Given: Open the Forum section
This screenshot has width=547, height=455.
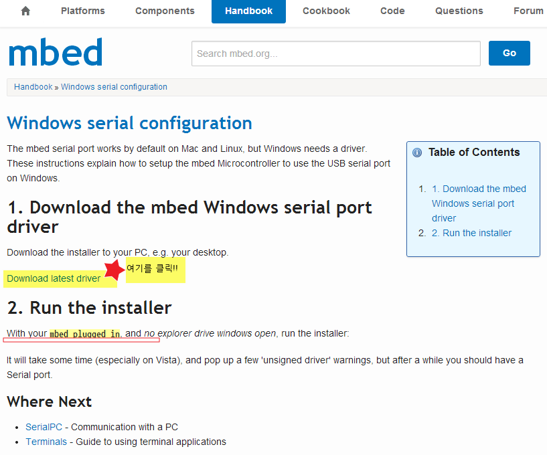Looking at the screenshot, I should coord(528,11).
